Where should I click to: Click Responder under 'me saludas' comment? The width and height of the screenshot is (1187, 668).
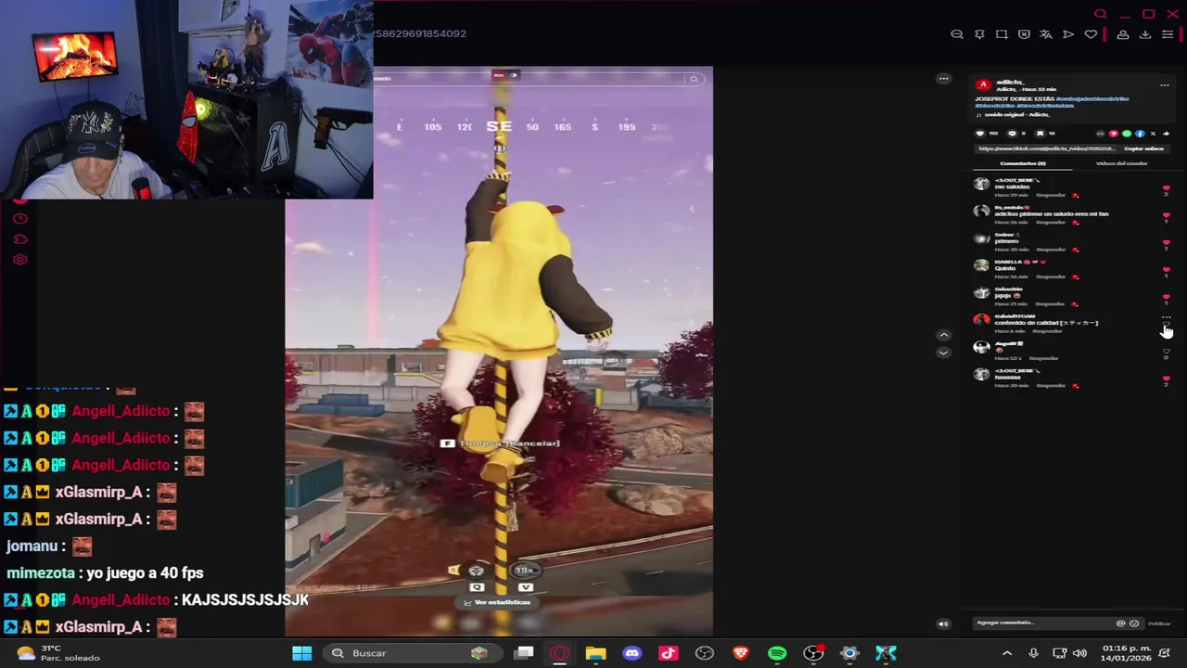[1050, 195]
